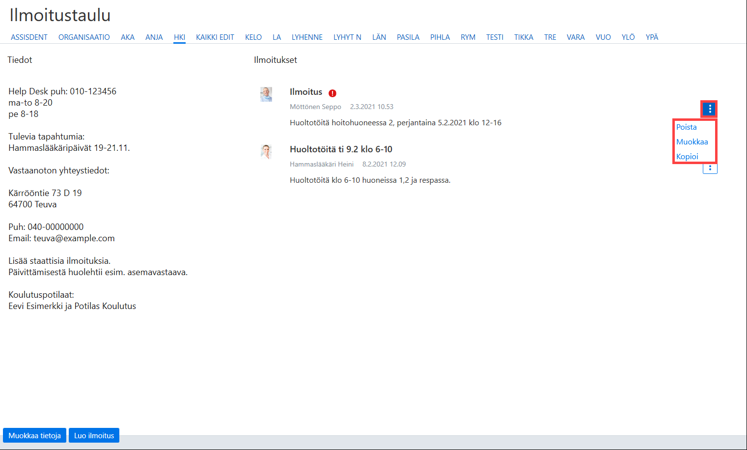Image resolution: width=747 pixels, height=450 pixels.
Task: Select Kopioi from the context menu
Action: click(x=687, y=156)
